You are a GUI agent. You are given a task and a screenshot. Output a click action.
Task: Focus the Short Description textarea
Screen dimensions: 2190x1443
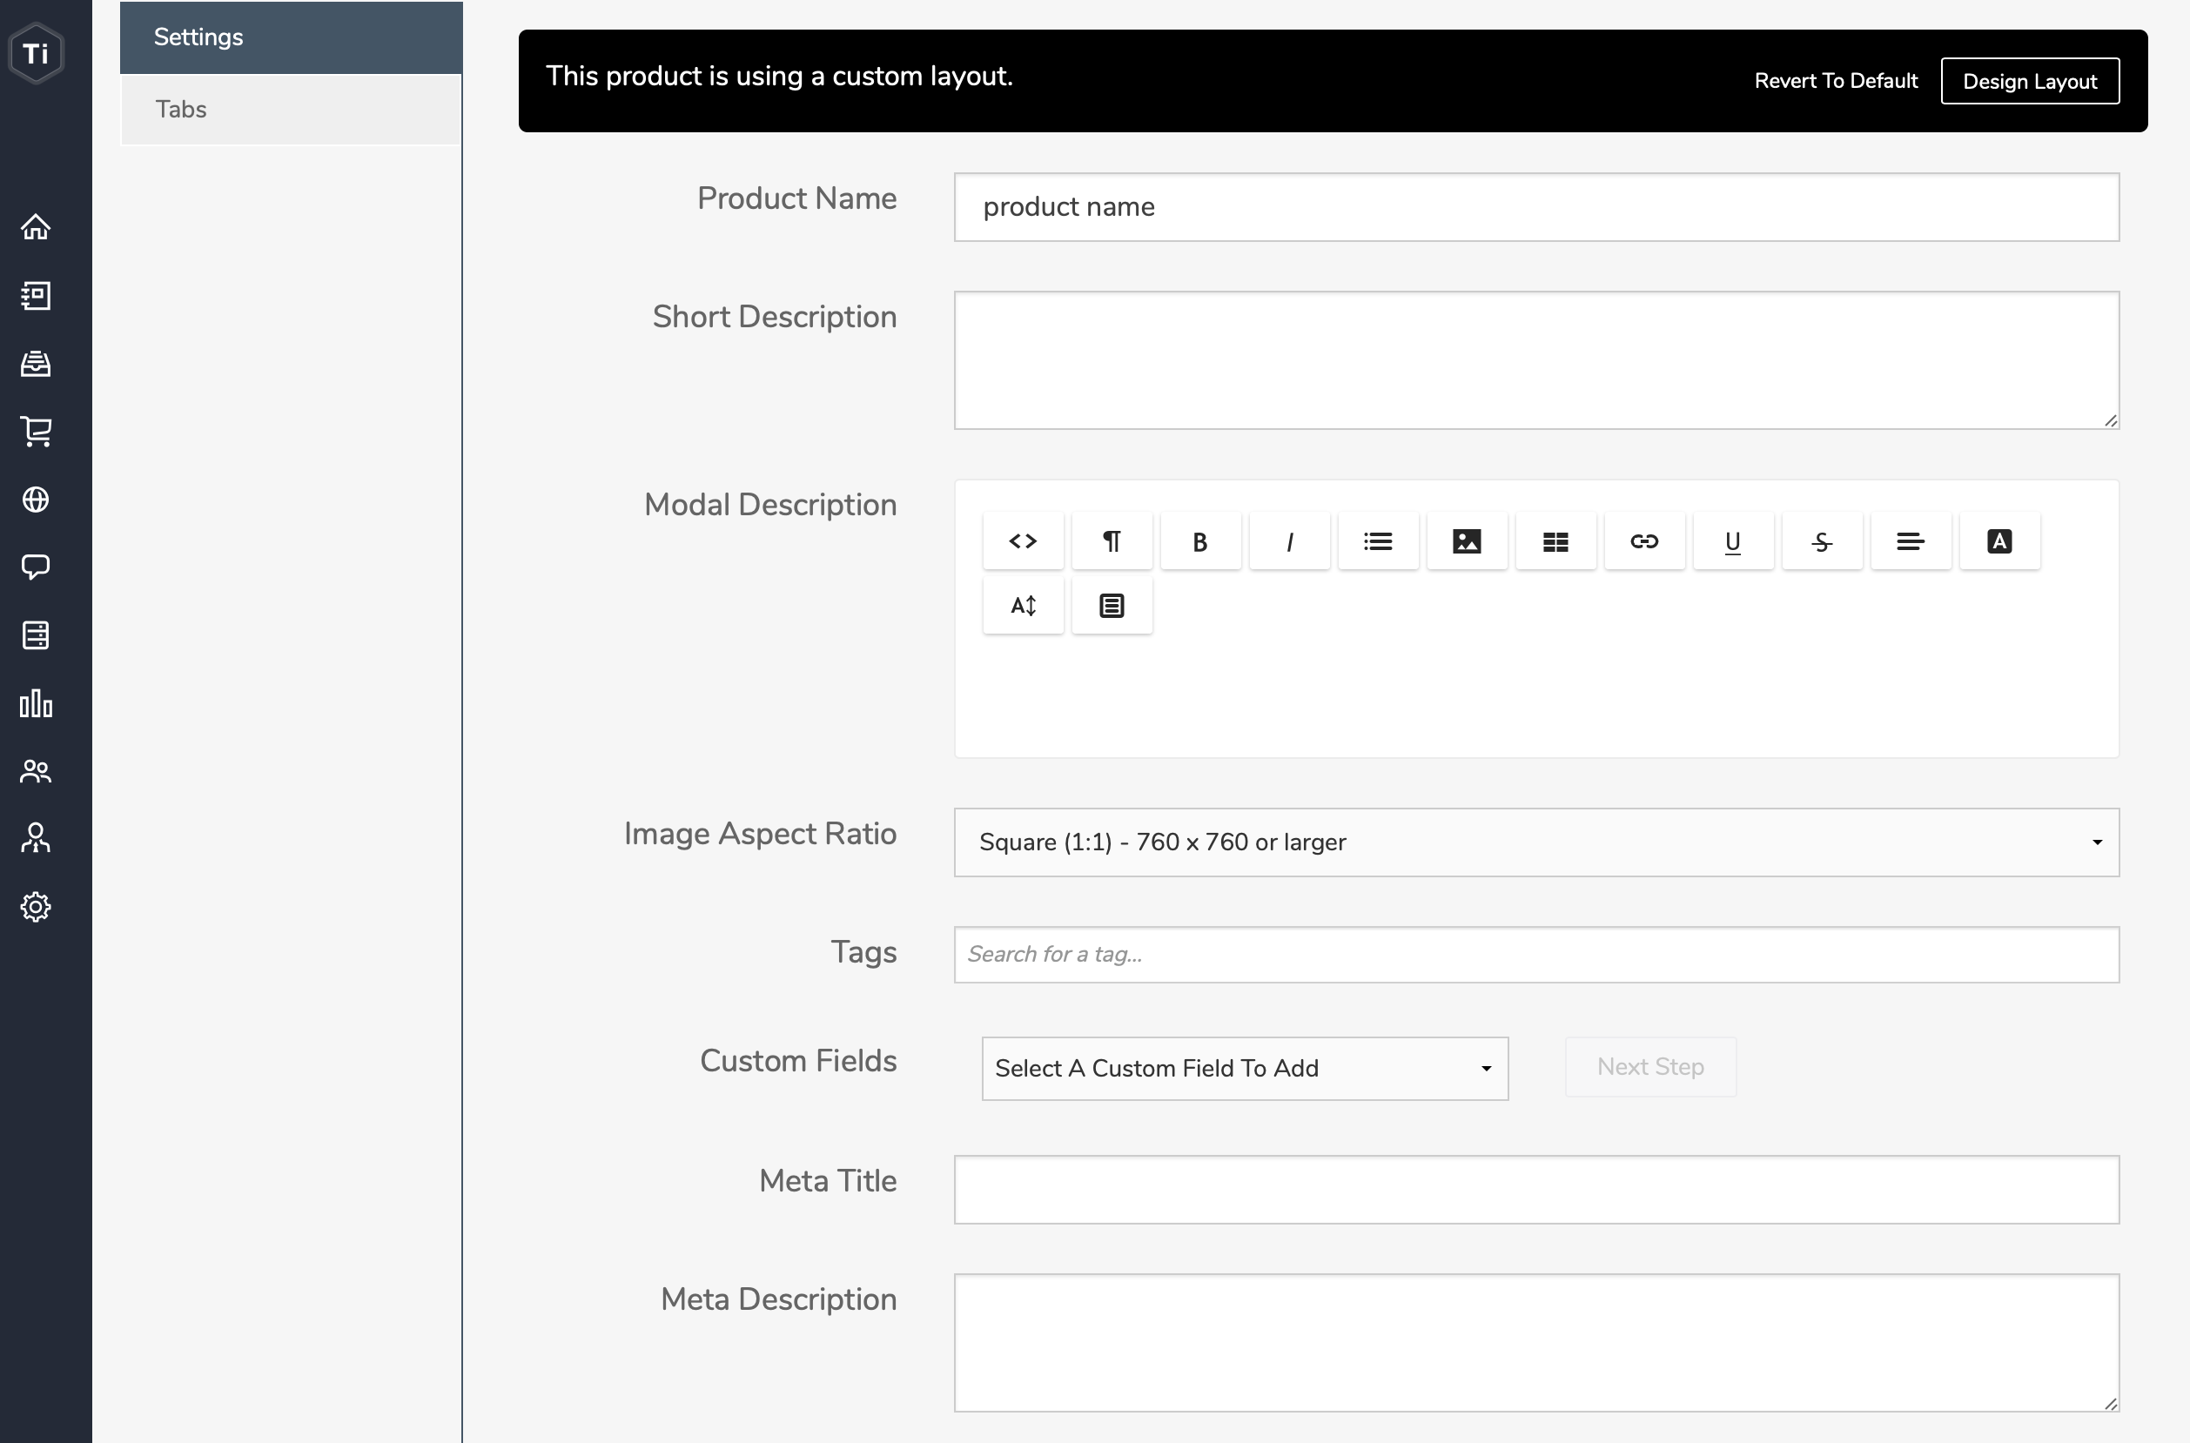tap(1536, 359)
